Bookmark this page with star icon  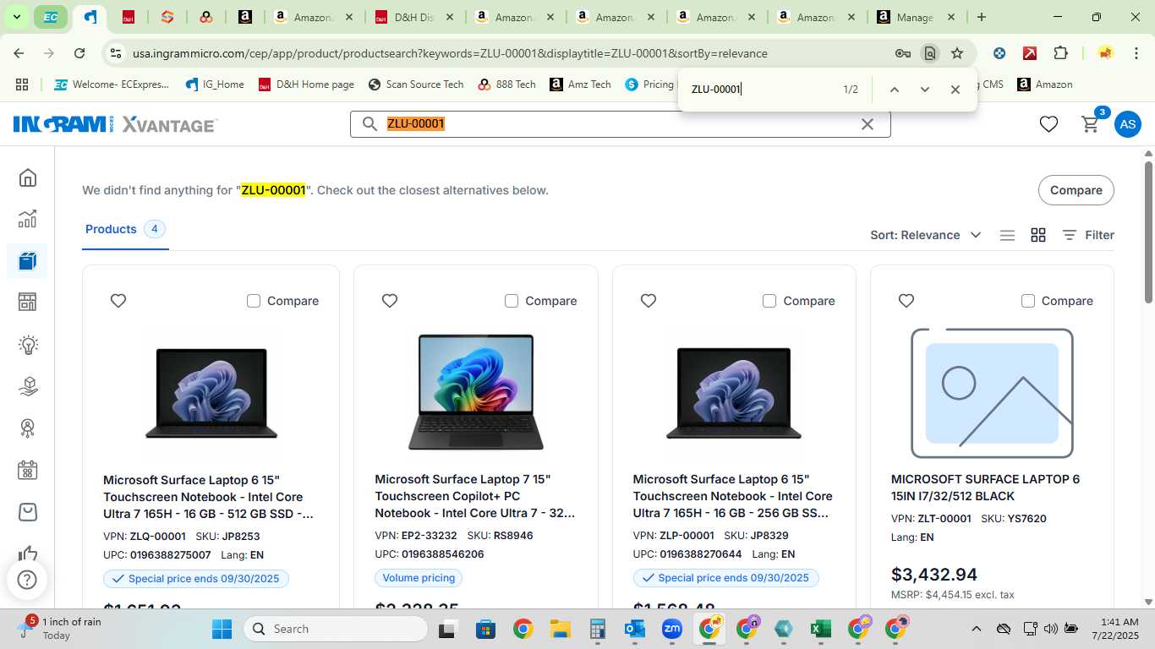coord(957,53)
